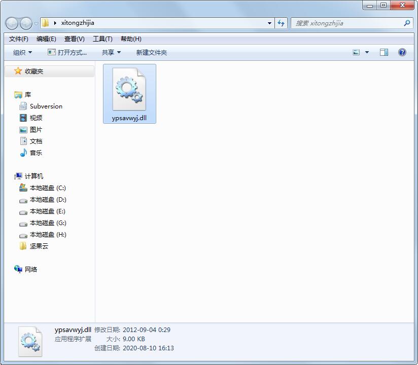Click inside the 搜索 xitongzhijia search box
The image size is (418, 365).
(x=345, y=23)
